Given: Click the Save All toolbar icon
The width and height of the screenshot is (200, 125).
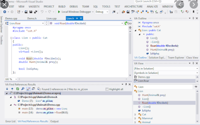Looking at the screenshot, I should pyautogui.click(x=35, y=12).
